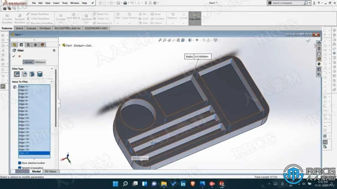Viewport: 337px width, 189px height.
Task: Collapse the Fillet Type section
Action: pyautogui.click(x=52, y=69)
